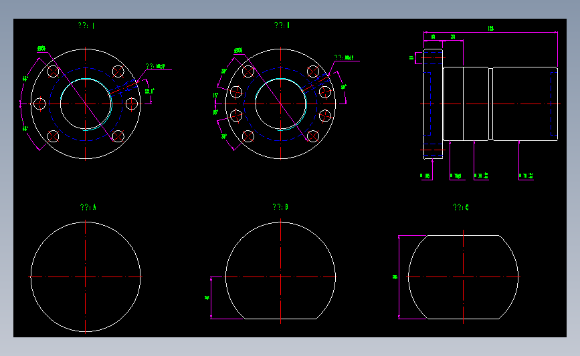The height and width of the screenshot is (356, 580).
Task: Select the flat bottom edge of section B profile
Action: pyautogui.click(x=281, y=319)
